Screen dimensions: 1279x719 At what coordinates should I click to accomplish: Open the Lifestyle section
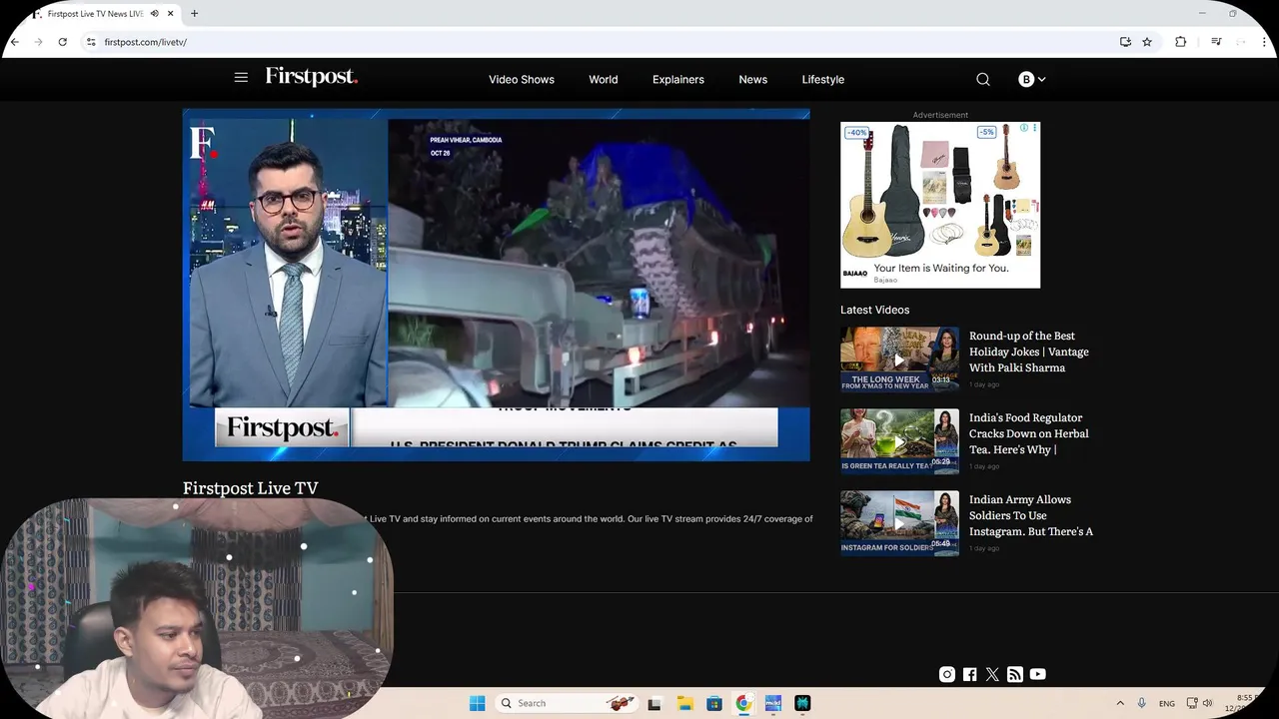pyautogui.click(x=823, y=80)
